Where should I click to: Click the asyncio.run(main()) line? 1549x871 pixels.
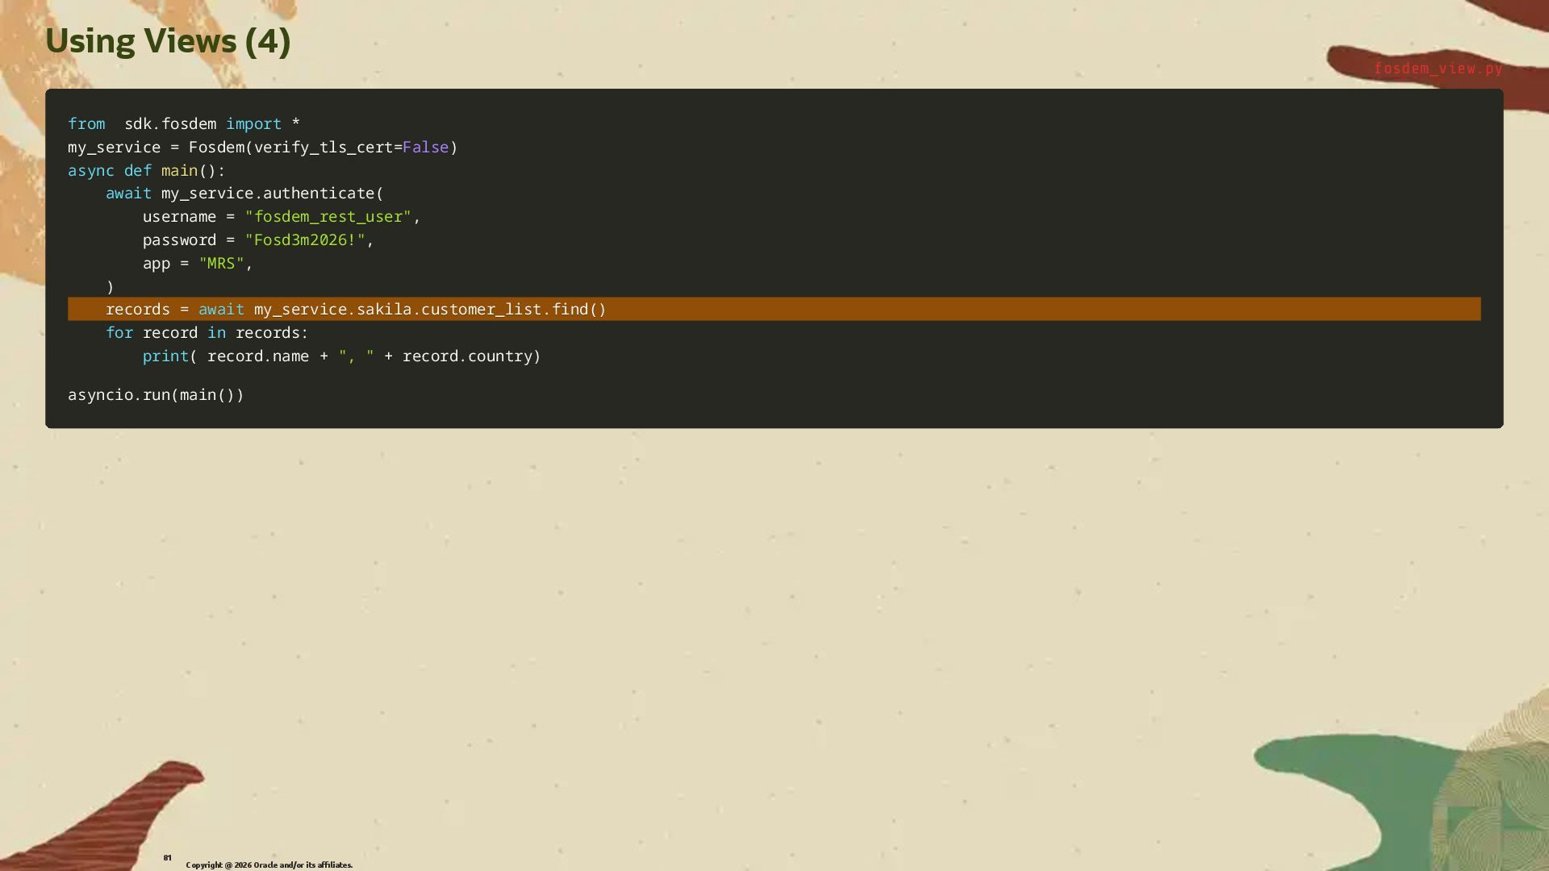(156, 395)
